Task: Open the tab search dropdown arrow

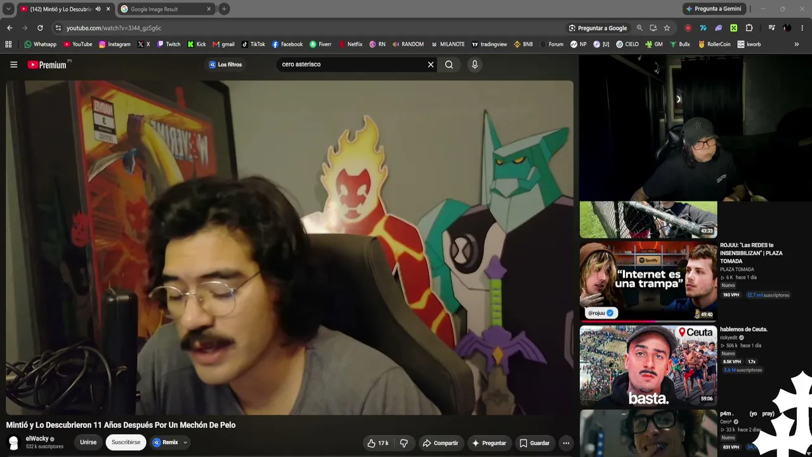Action: [x=8, y=9]
